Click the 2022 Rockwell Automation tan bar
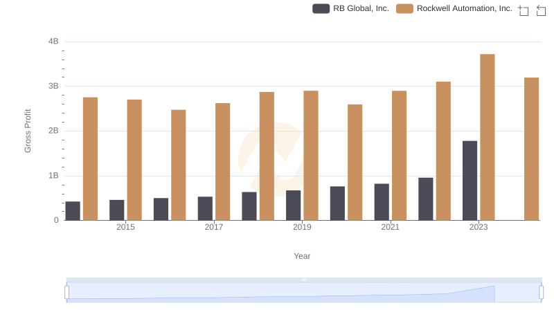This screenshot has height=319, width=554. 443,151
